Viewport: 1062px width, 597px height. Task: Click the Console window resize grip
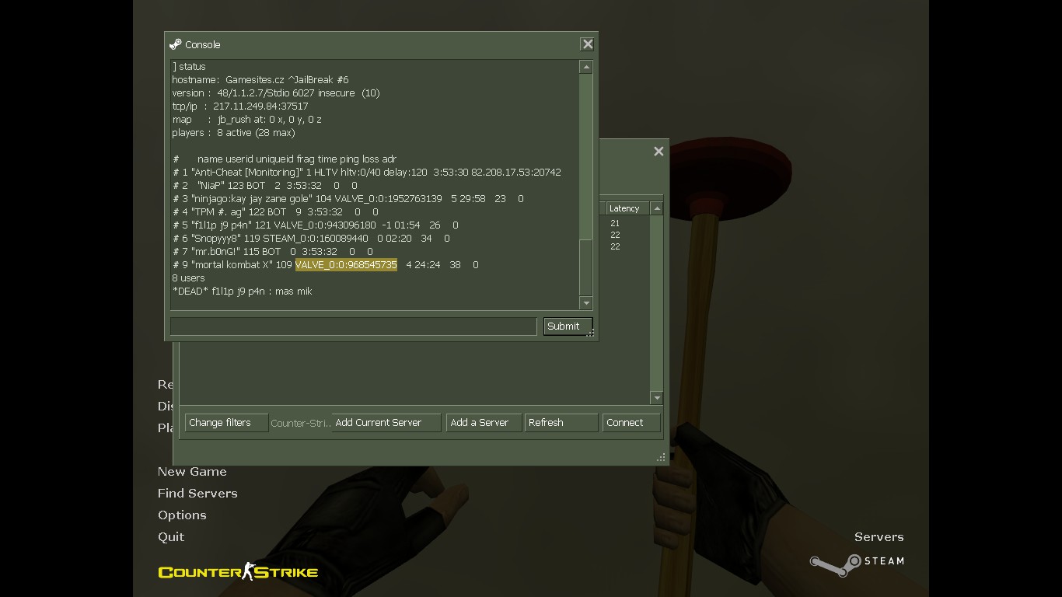click(x=591, y=333)
